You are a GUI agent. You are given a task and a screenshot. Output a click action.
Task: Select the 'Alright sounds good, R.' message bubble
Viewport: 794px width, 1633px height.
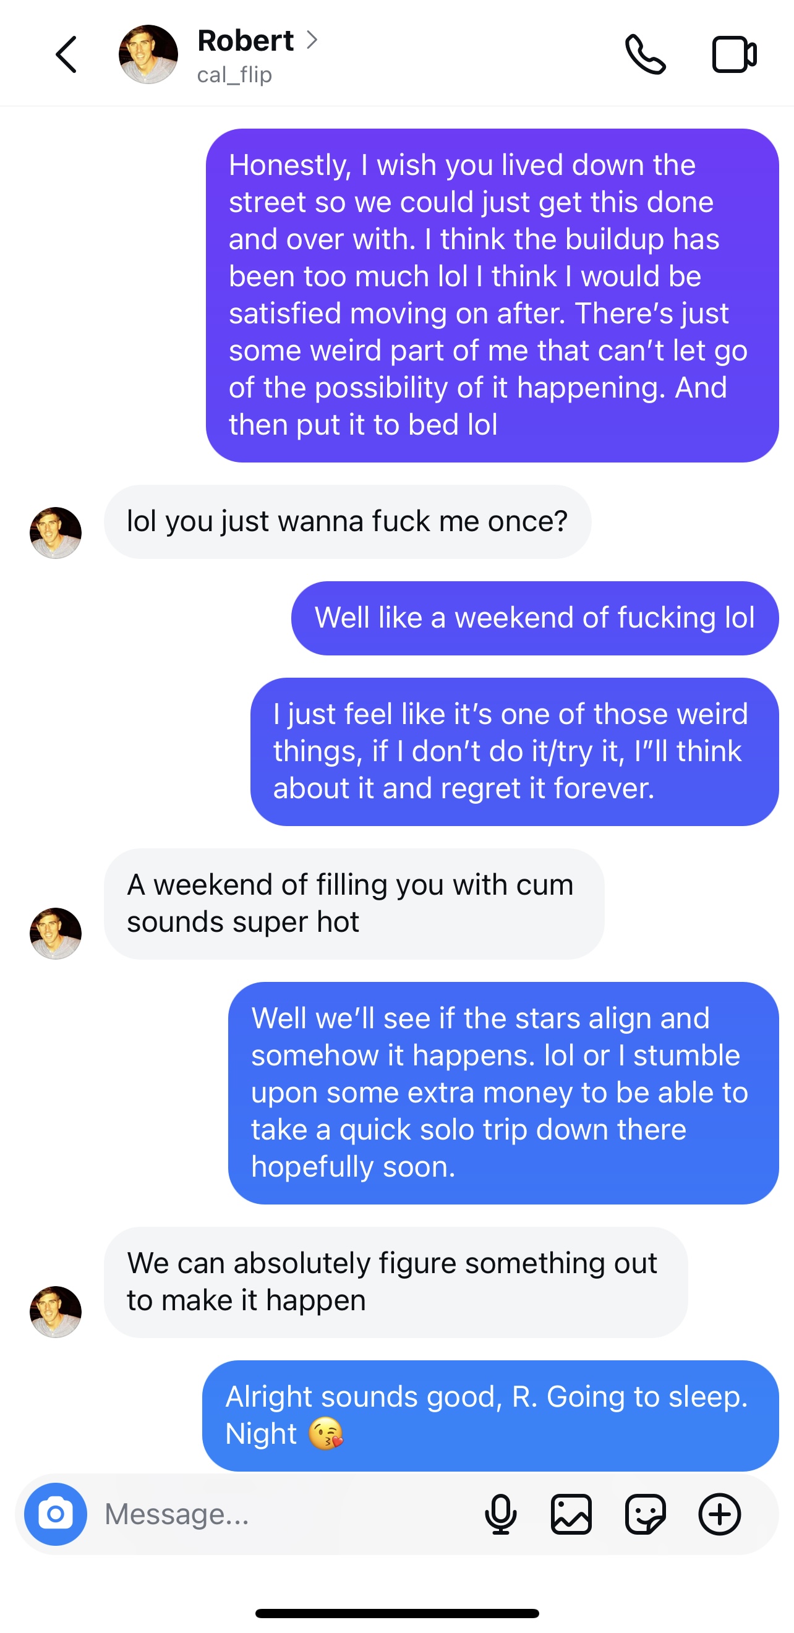point(490,1415)
